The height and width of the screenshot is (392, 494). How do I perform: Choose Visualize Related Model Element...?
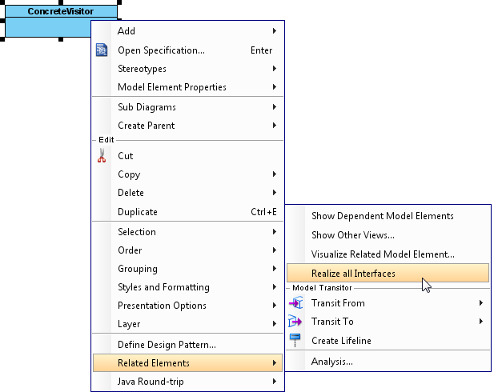388,254
